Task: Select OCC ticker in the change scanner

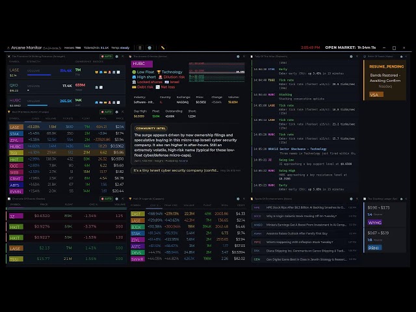Action: point(16,166)
